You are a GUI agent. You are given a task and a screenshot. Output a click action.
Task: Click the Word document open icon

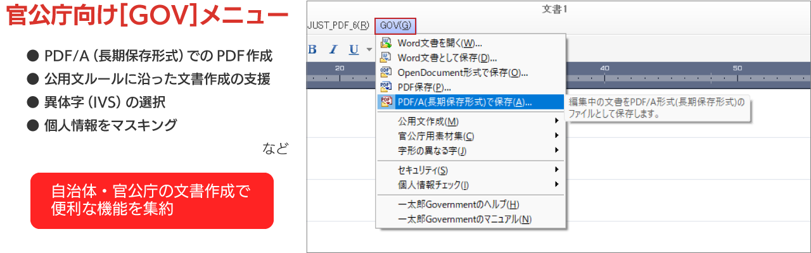(x=385, y=44)
